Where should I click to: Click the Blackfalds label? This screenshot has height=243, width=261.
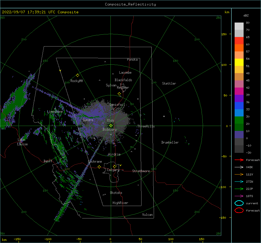tap(123, 80)
